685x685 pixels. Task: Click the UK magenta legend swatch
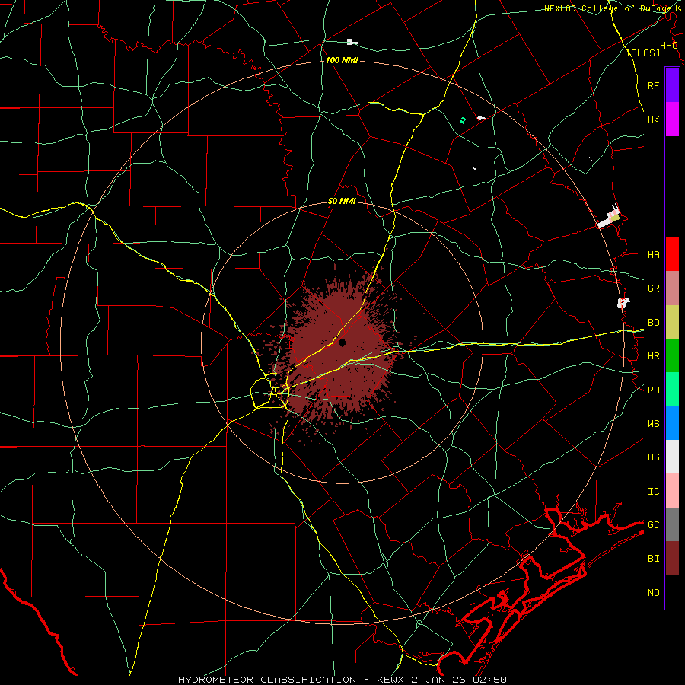(672, 119)
